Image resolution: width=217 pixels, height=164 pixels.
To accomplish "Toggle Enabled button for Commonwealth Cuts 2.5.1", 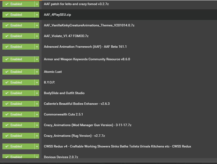I will (x=18, y=114).
